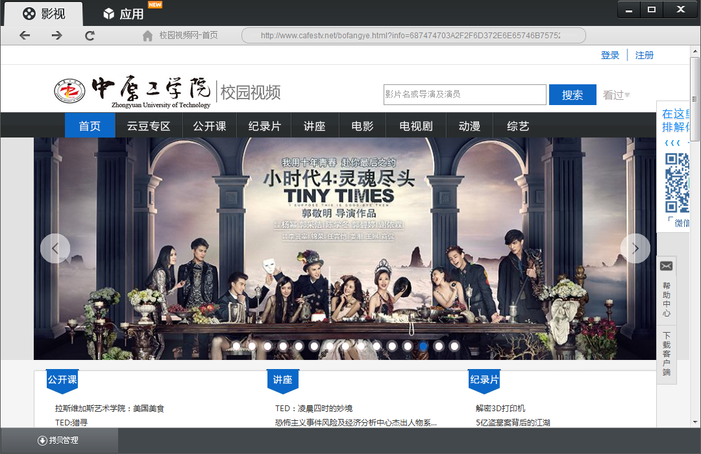Switch to the 应用 tab
This screenshot has height=454, width=701.
click(124, 14)
